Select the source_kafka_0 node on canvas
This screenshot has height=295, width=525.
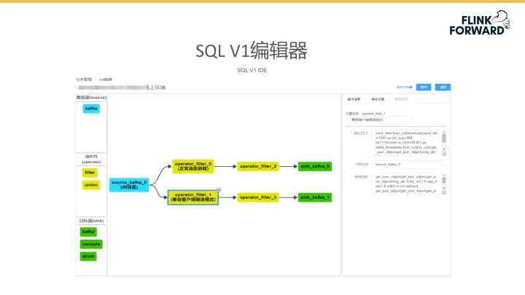pyautogui.click(x=129, y=184)
